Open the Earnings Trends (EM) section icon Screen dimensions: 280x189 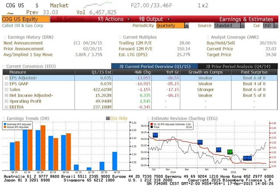[3, 118]
